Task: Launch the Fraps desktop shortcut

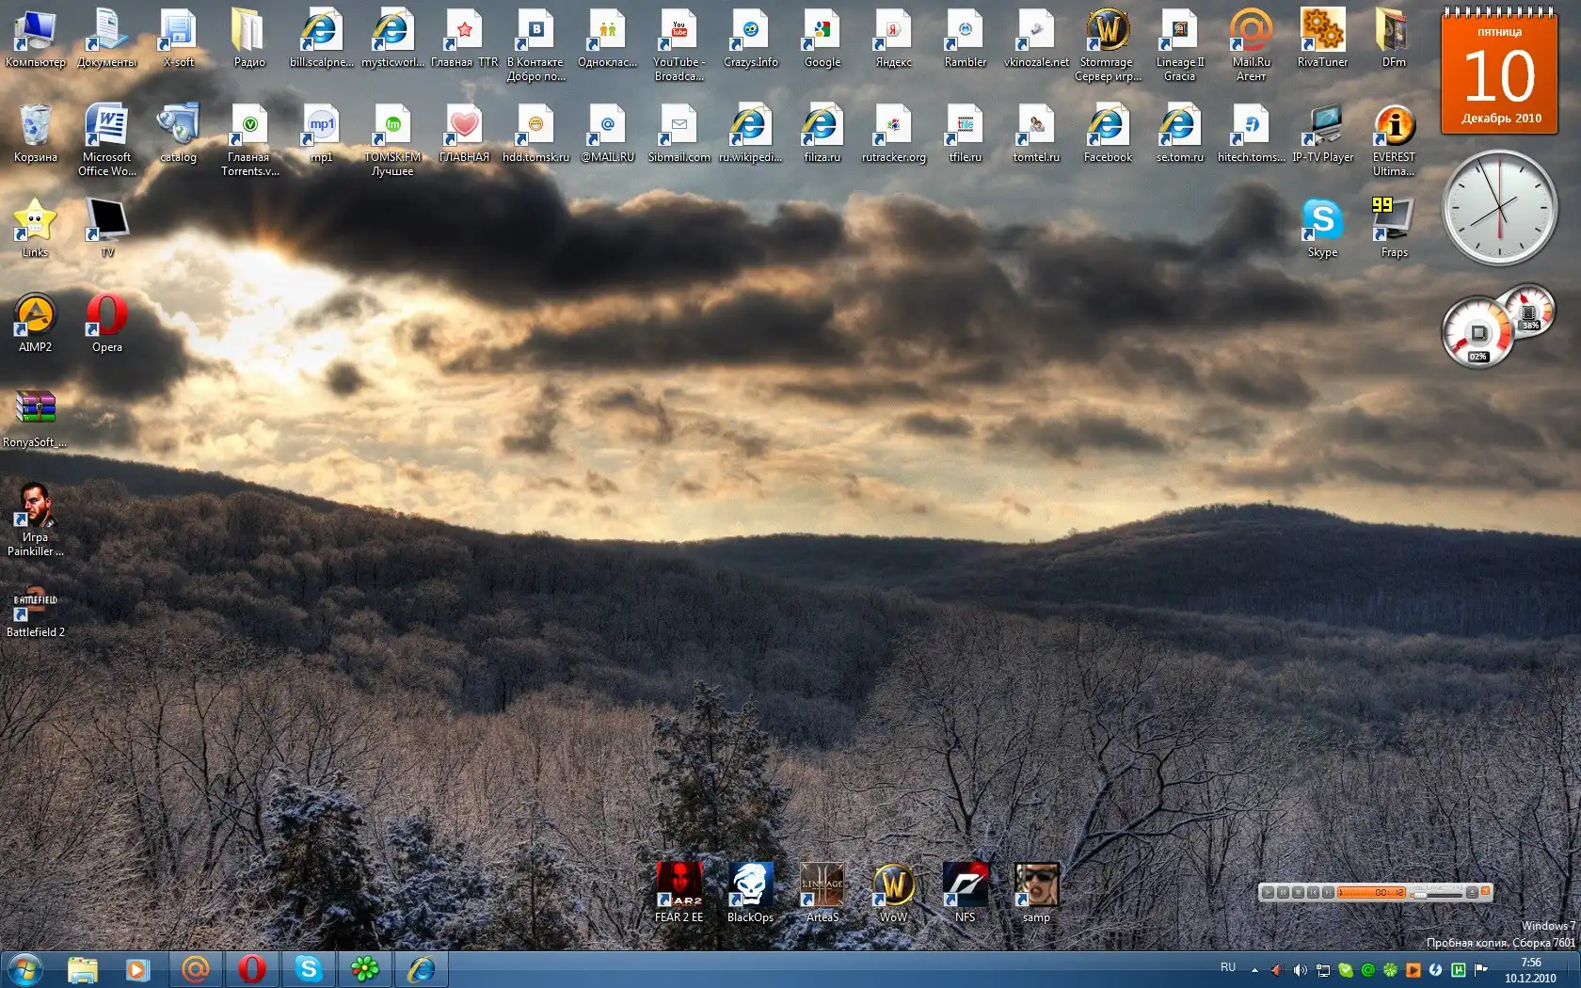Action: [1394, 219]
